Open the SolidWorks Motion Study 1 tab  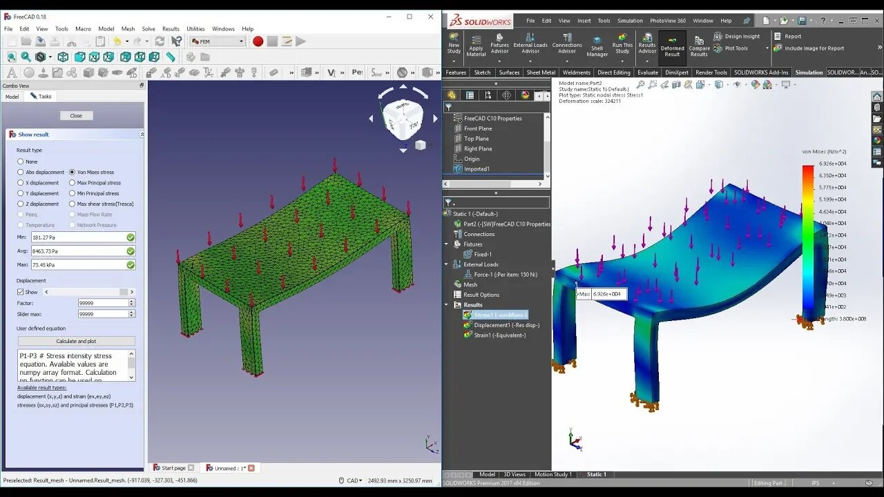[554, 474]
